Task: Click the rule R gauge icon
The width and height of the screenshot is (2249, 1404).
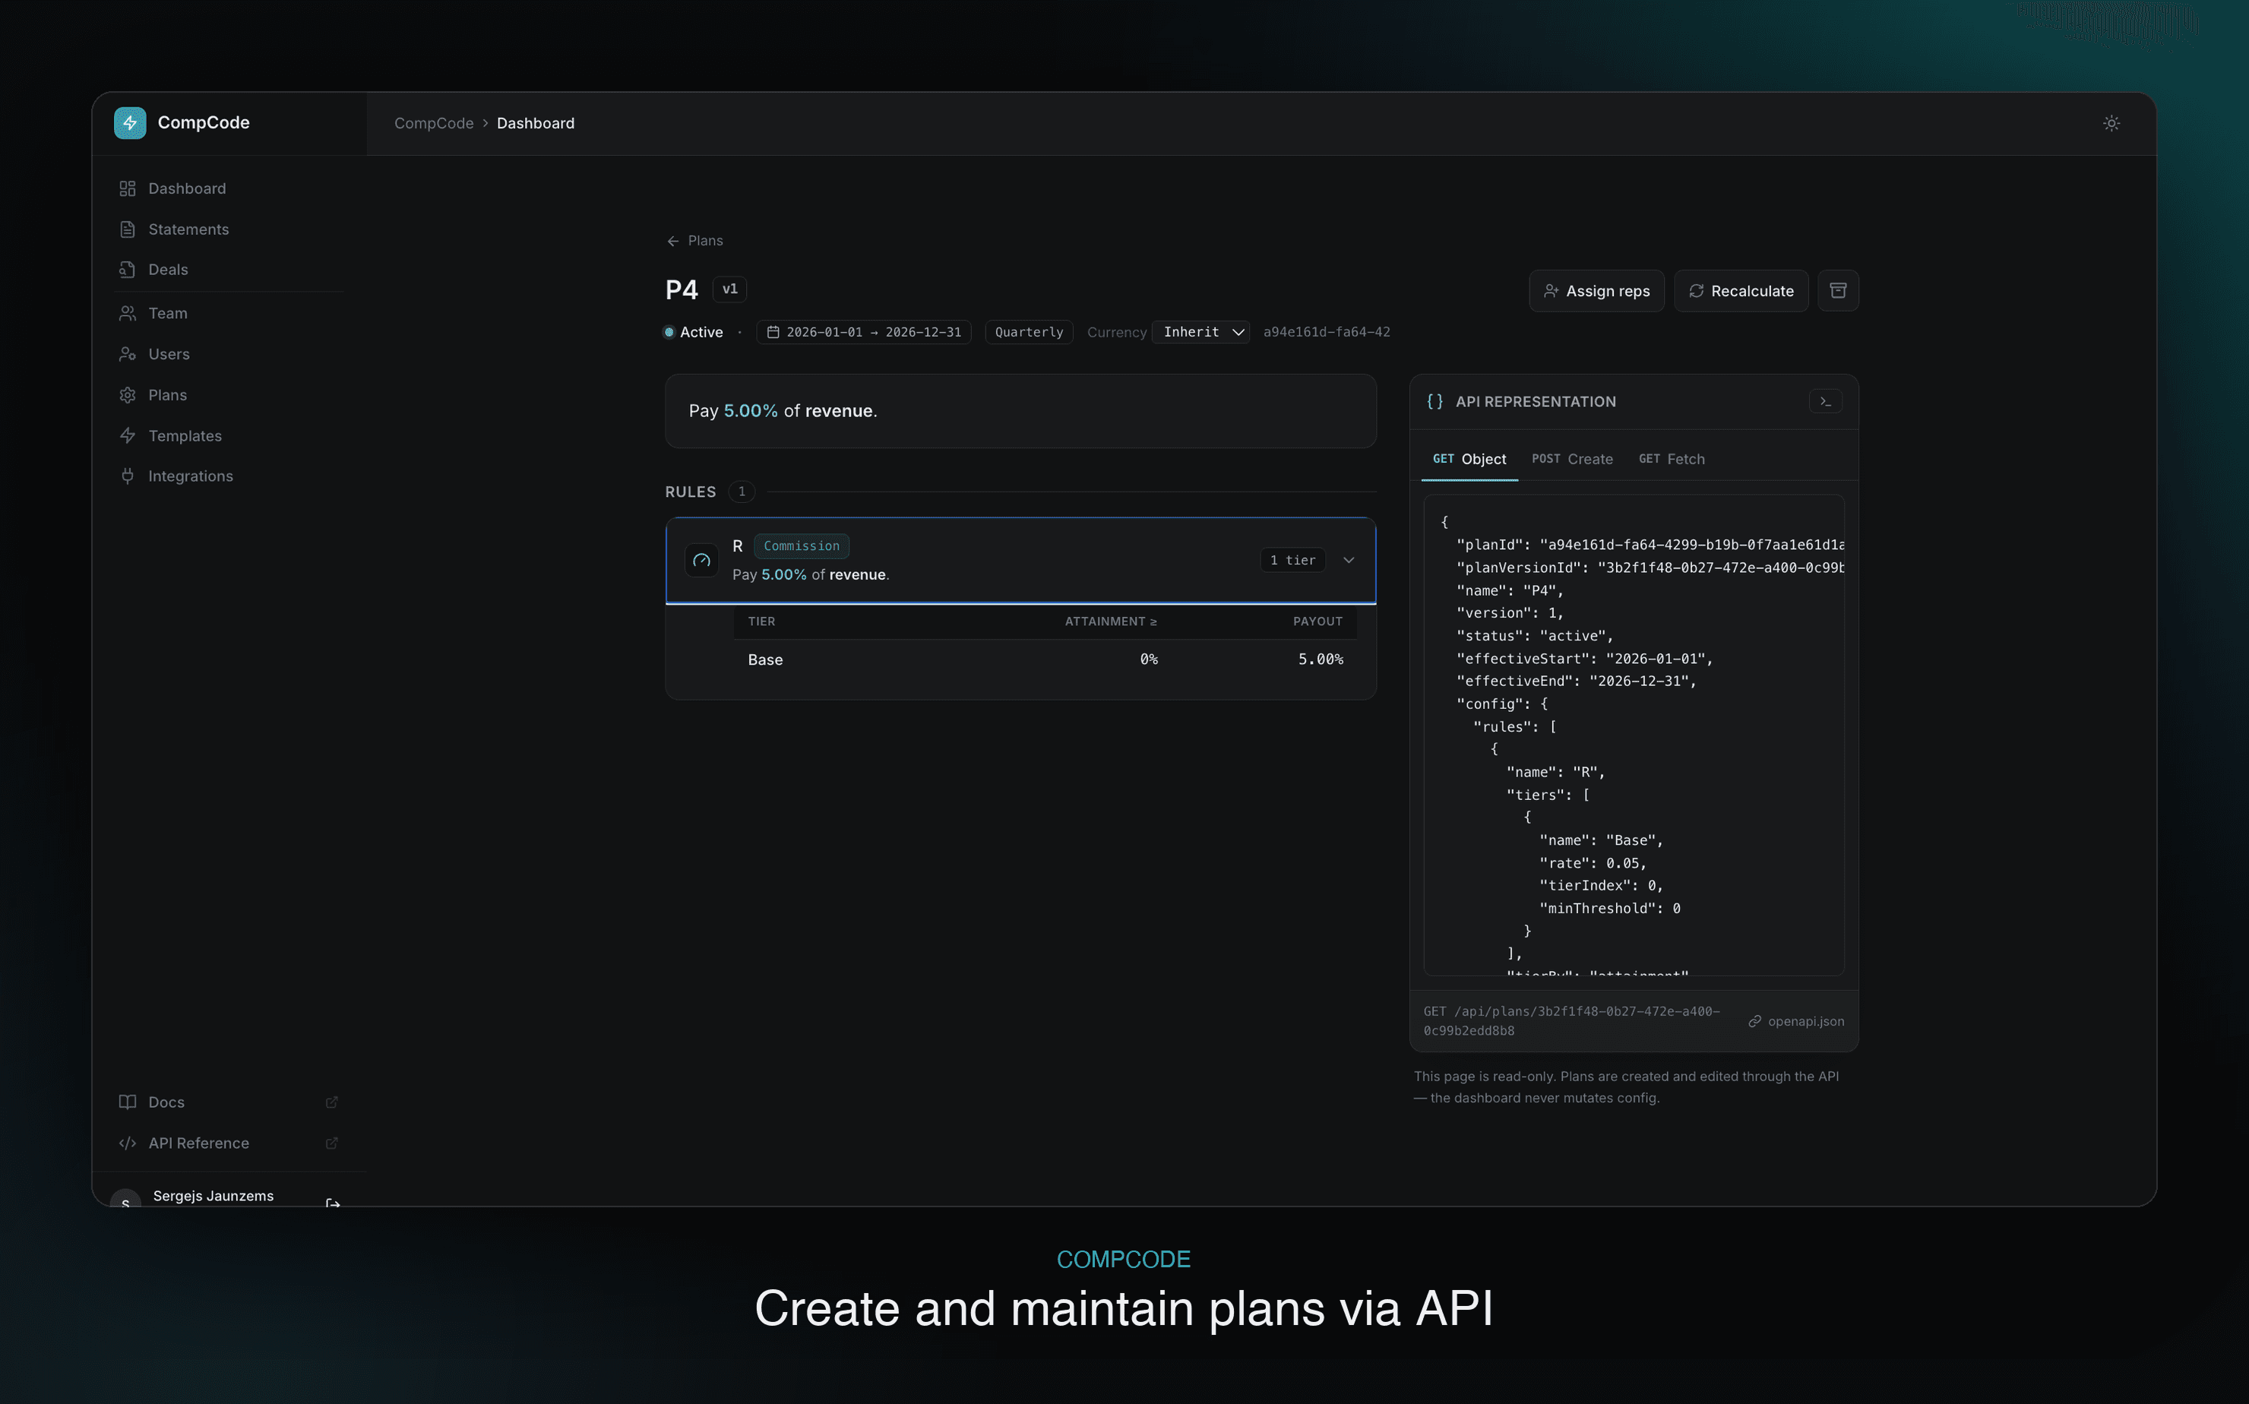Action: point(701,560)
